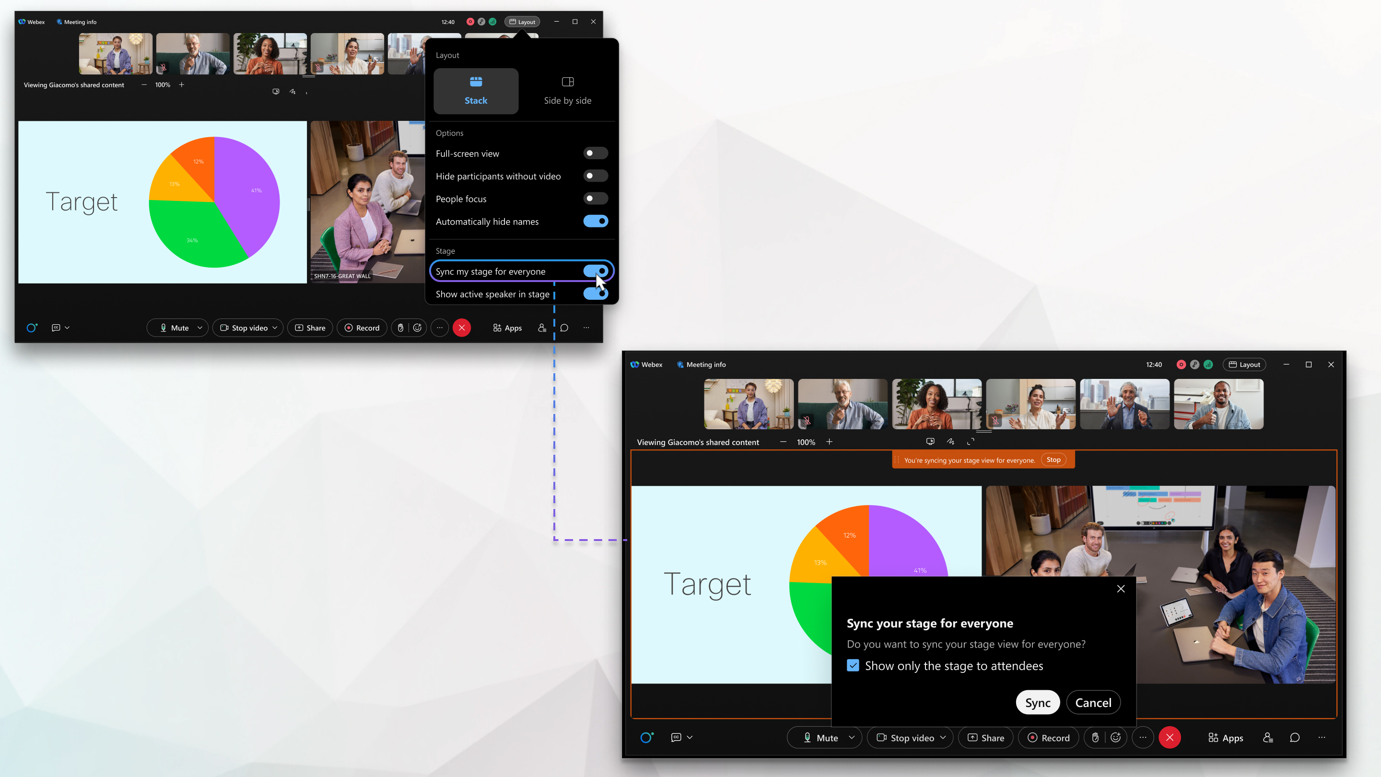The image size is (1381, 777).
Task: Click the Stop syncing stage banner button
Action: point(1054,460)
